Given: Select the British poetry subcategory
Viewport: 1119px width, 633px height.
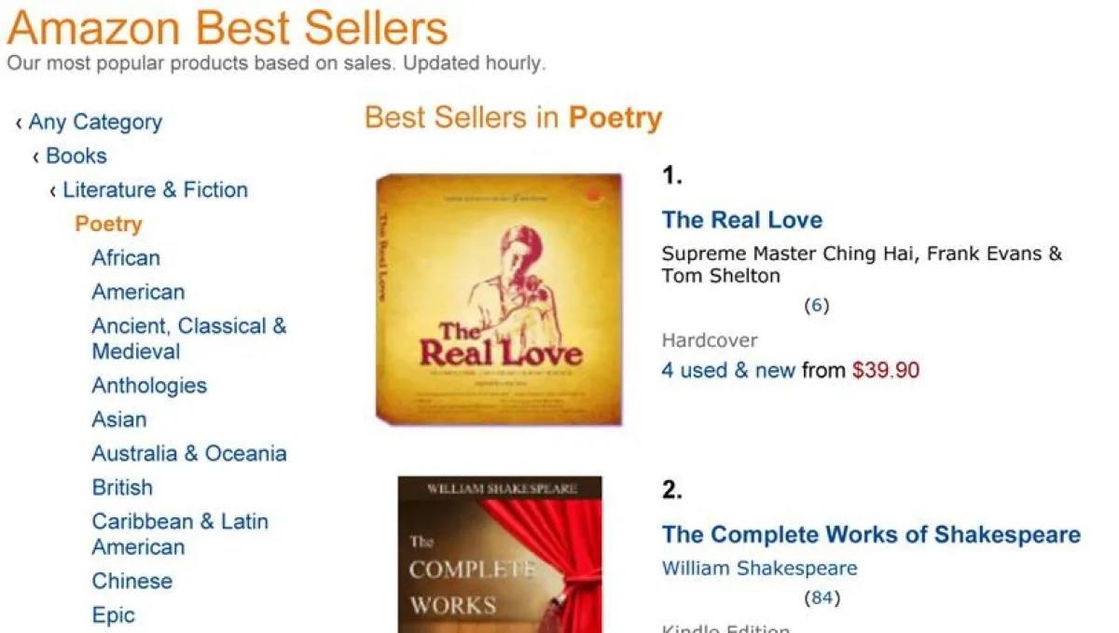Looking at the screenshot, I should pyautogui.click(x=122, y=487).
